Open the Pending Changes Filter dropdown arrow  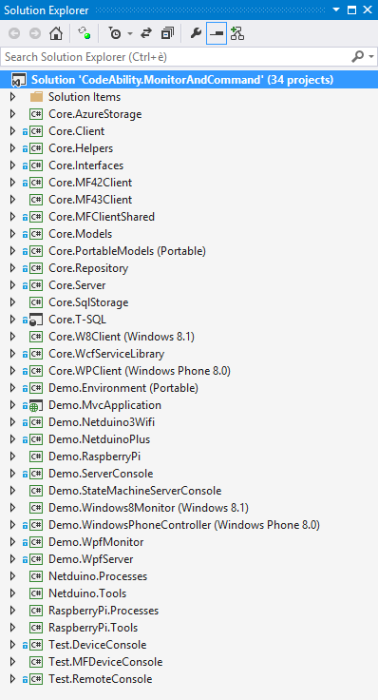(x=130, y=34)
